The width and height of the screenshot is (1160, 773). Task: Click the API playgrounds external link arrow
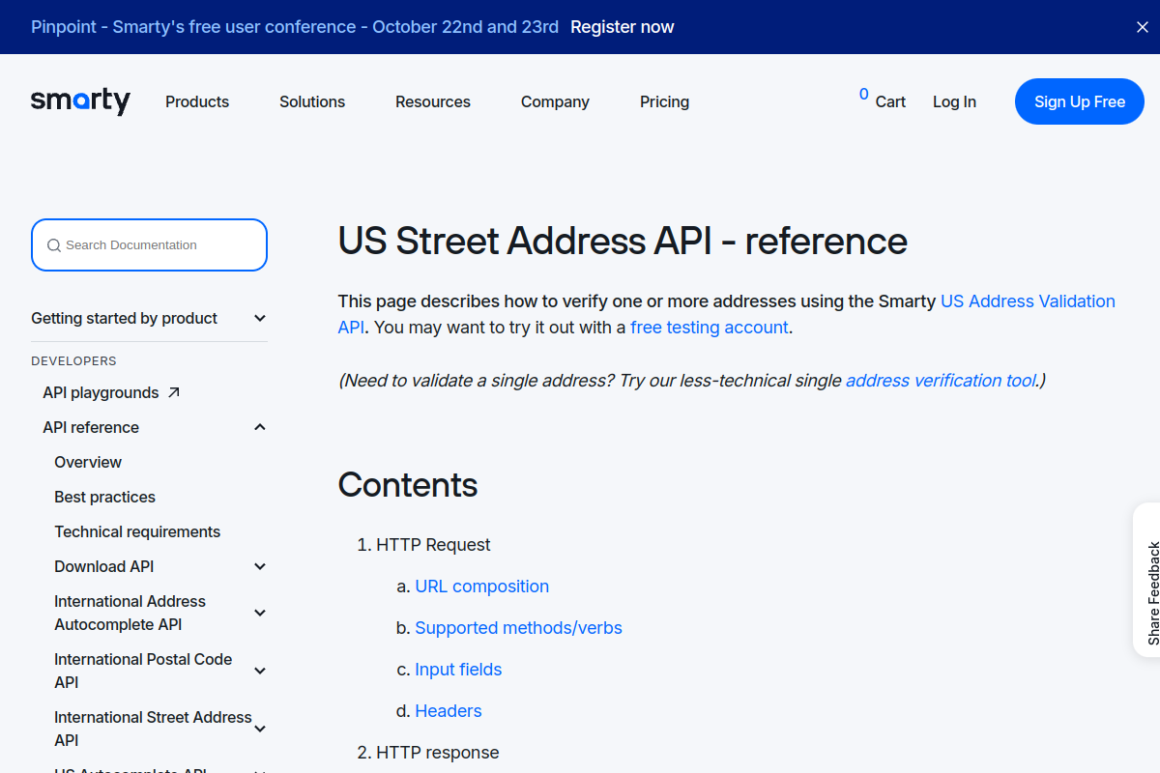point(174,392)
